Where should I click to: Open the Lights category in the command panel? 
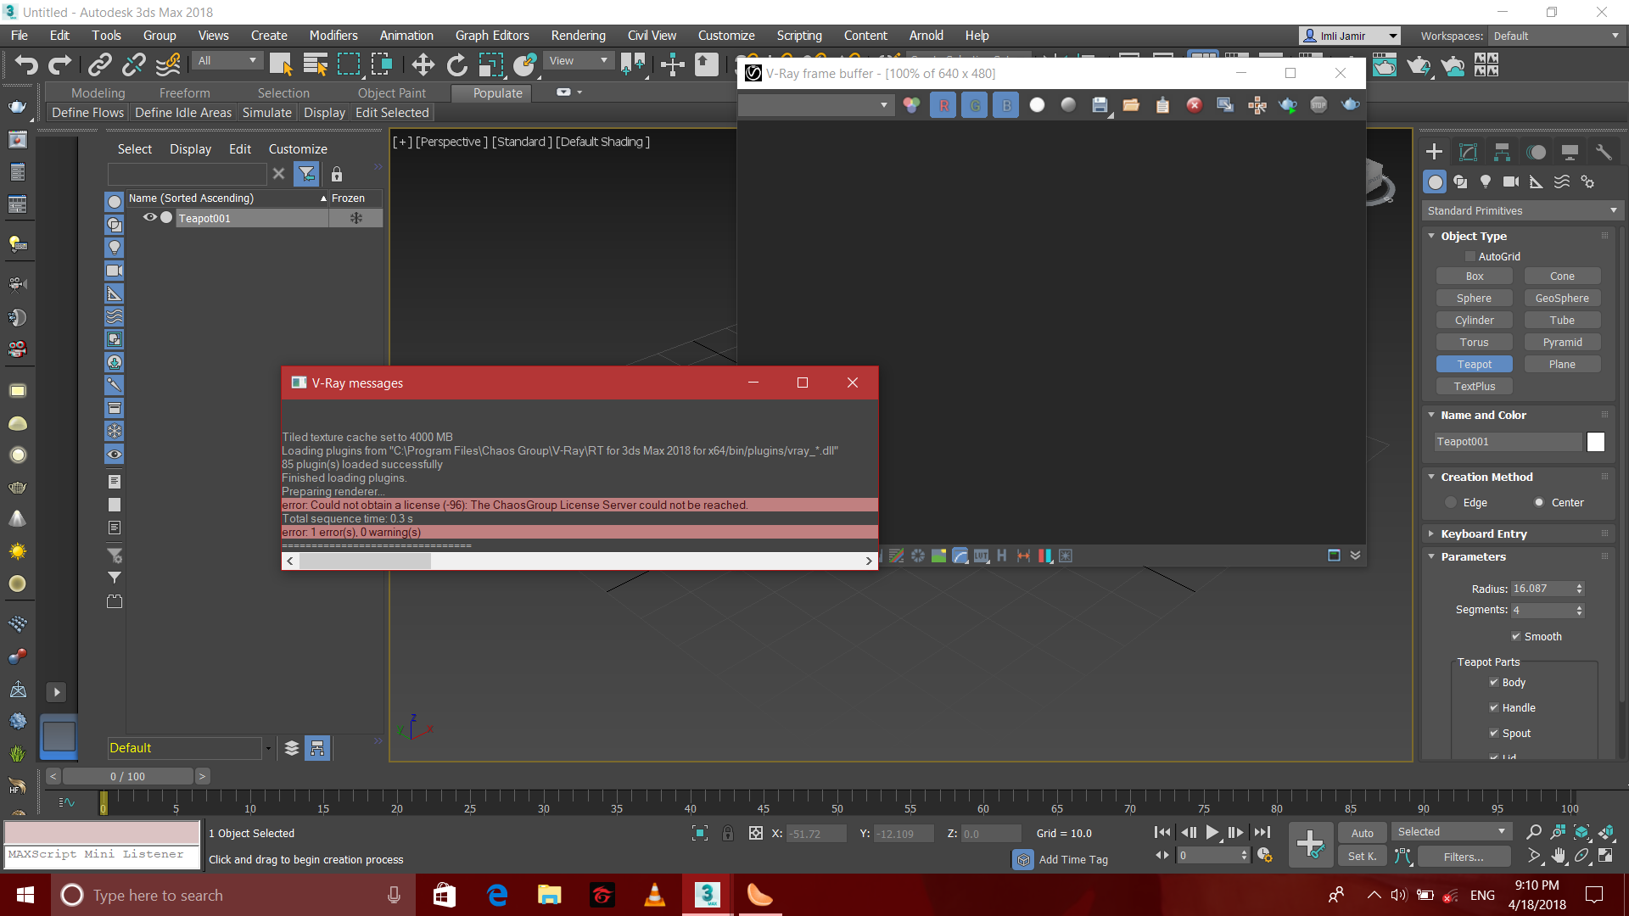[x=1486, y=182]
